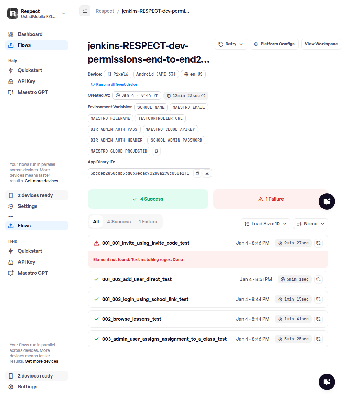Copy the environment variables list
The image size is (342, 397).
tap(156, 151)
